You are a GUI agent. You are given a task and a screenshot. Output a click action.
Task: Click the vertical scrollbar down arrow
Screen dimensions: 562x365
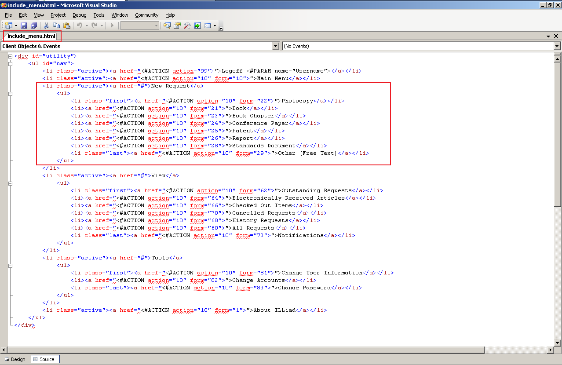coord(558,343)
